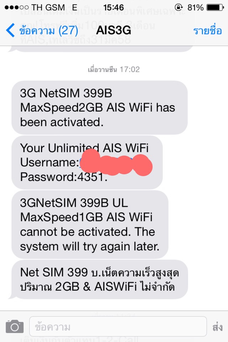Tap the 81% battery percentage text
This screenshot has height=342, width=228.
(x=195, y=7)
